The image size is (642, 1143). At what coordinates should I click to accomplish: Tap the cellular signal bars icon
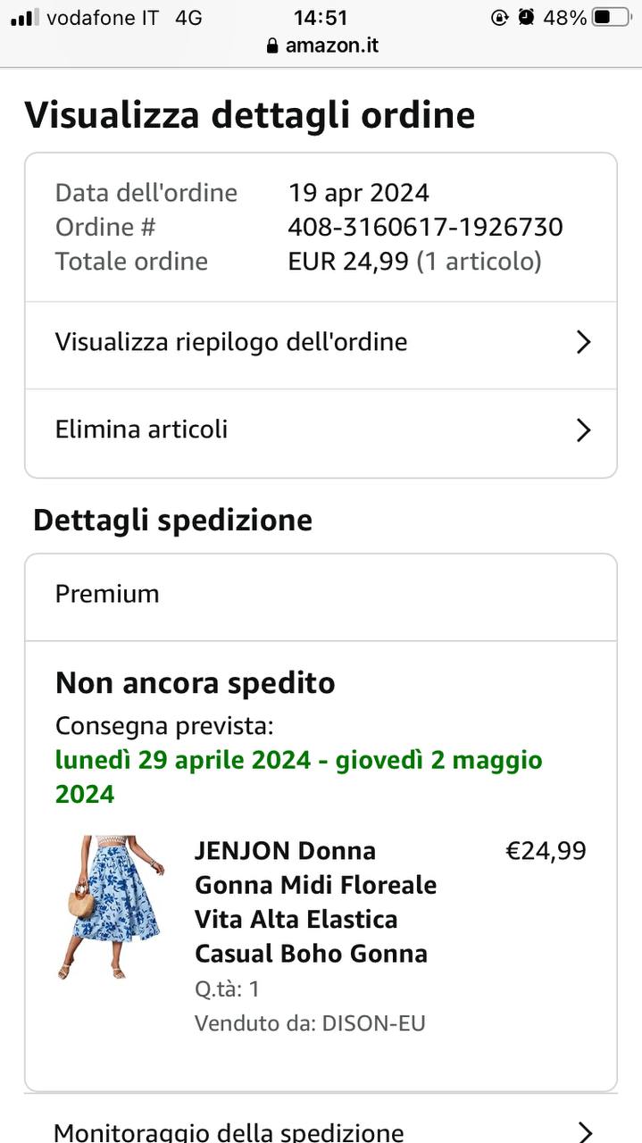pyautogui.click(x=25, y=17)
